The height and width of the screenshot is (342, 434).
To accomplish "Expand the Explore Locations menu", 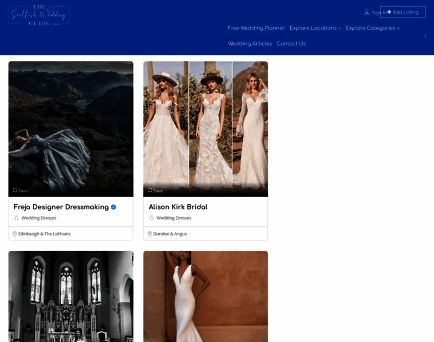I will click(315, 28).
